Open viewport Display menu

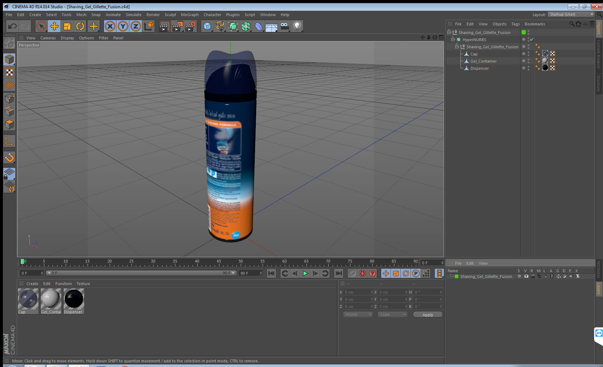tap(67, 38)
